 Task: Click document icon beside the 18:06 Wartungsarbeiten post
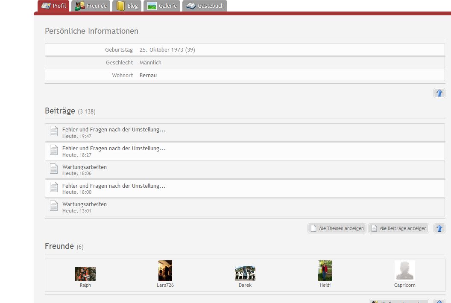53,169
